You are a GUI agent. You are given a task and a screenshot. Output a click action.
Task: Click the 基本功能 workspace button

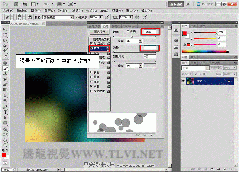coord(176,4)
